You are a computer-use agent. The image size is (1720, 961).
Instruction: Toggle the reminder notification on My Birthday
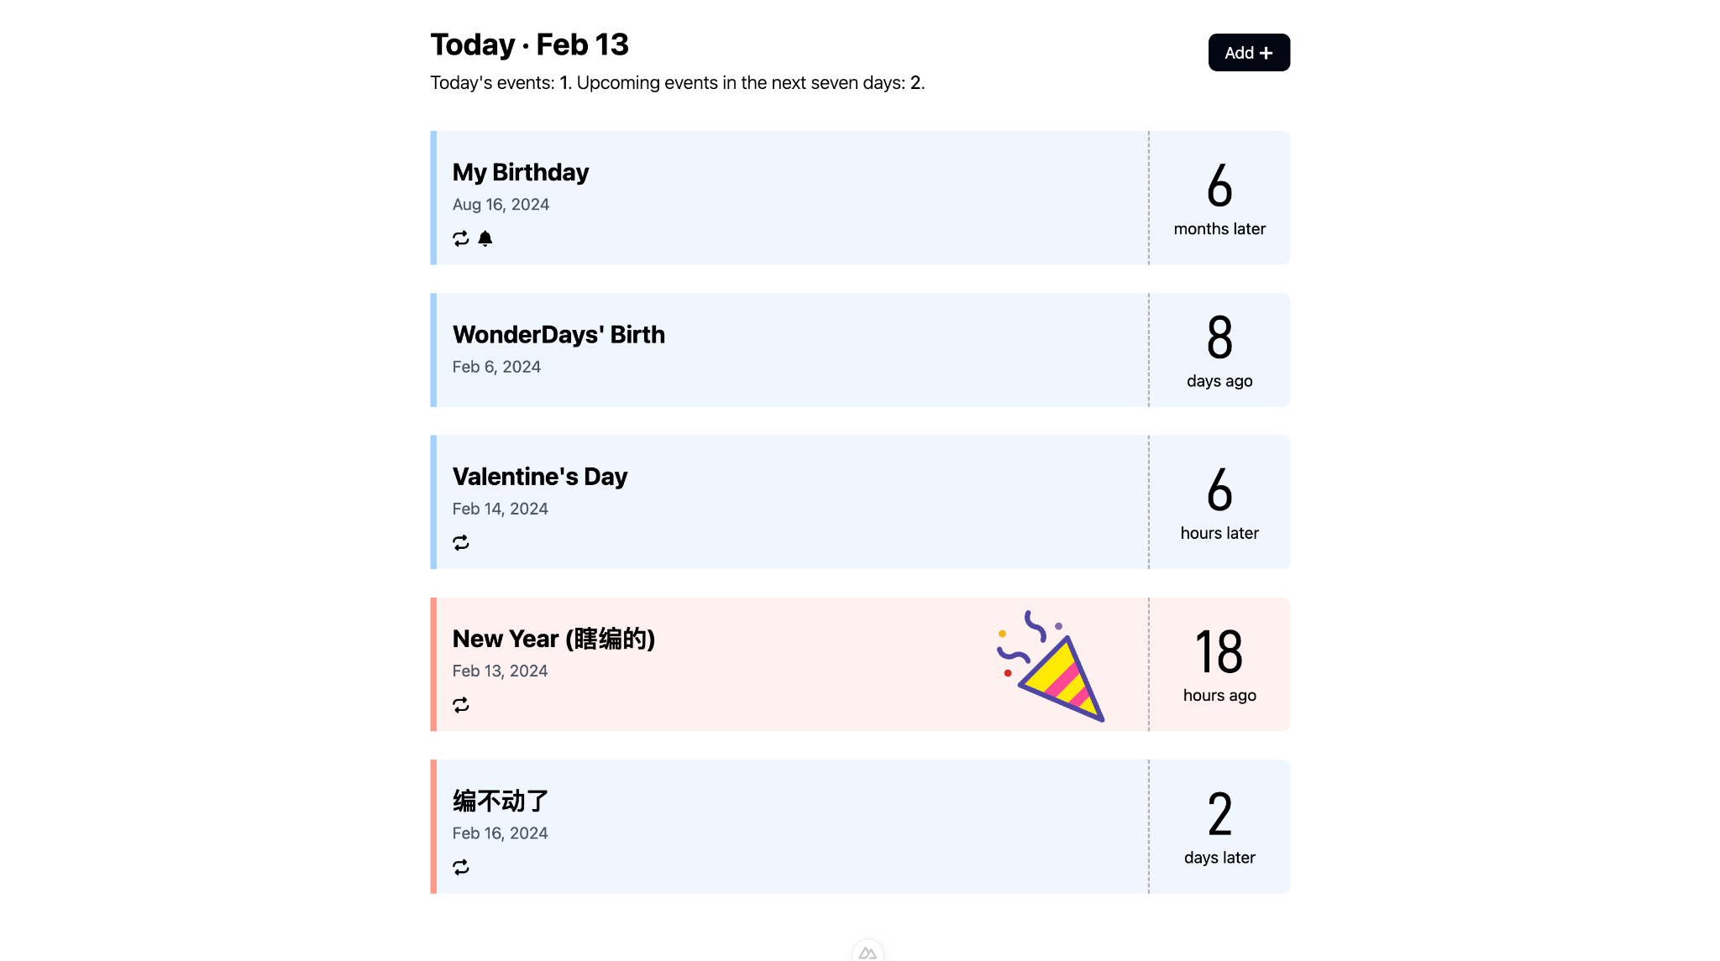[x=485, y=238]
